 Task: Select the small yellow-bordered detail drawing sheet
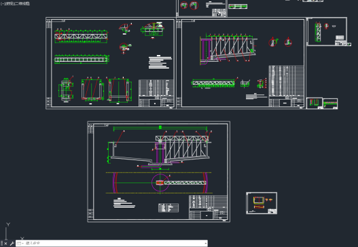(262, 203)
